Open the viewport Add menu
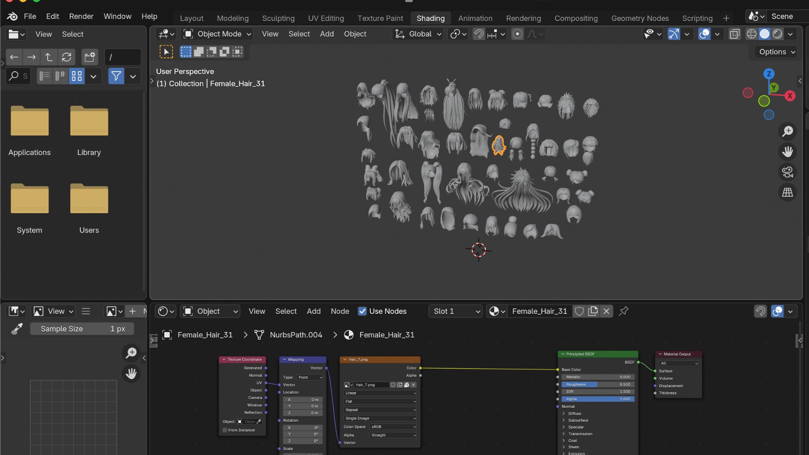The height and width of the screenshot is (455, 809). point(327,34)
